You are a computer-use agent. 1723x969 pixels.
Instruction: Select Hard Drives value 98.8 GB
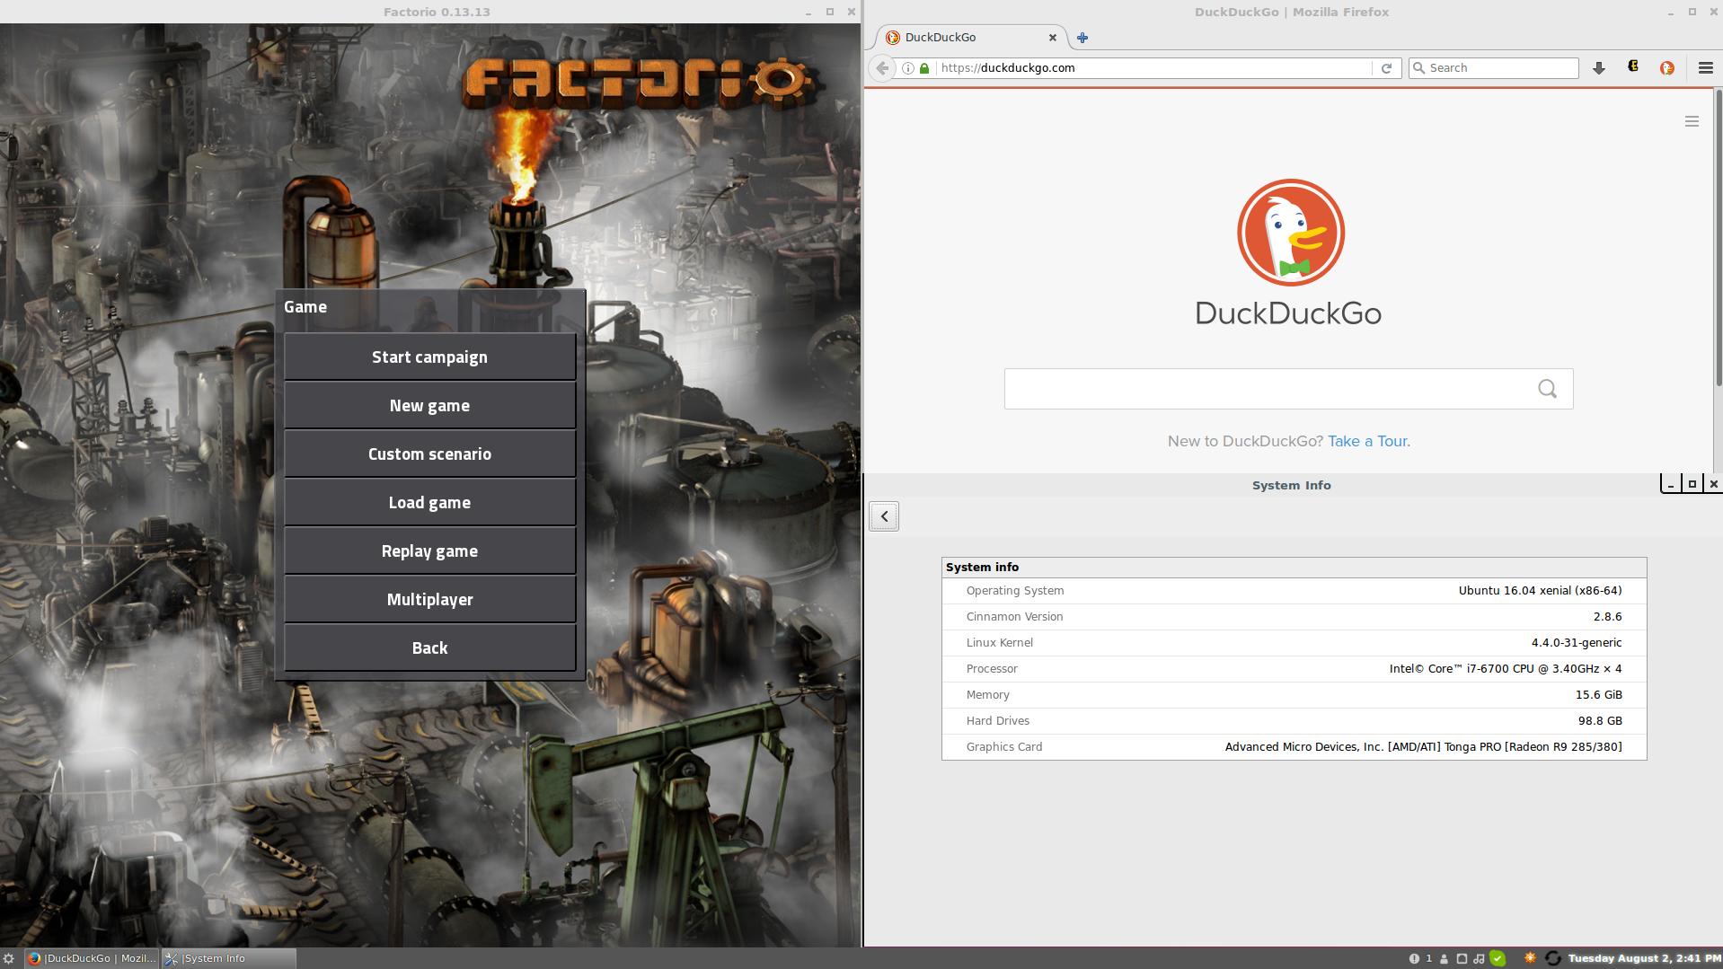[1600, 721]
